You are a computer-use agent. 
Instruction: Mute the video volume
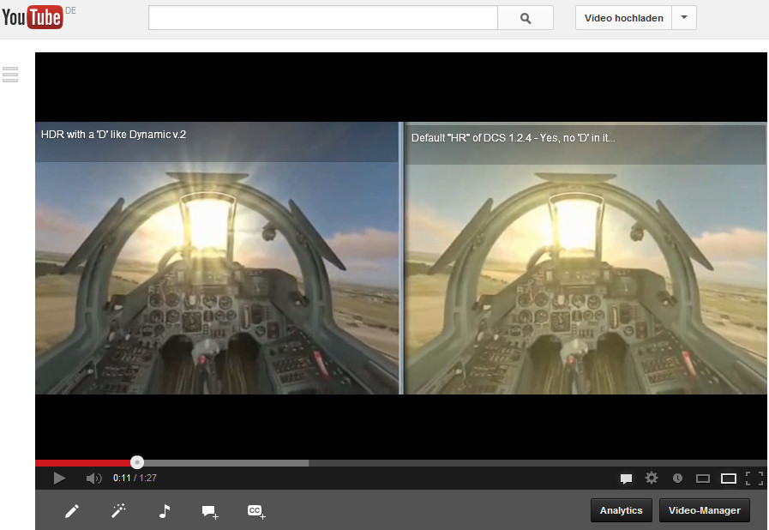[93, 478]
